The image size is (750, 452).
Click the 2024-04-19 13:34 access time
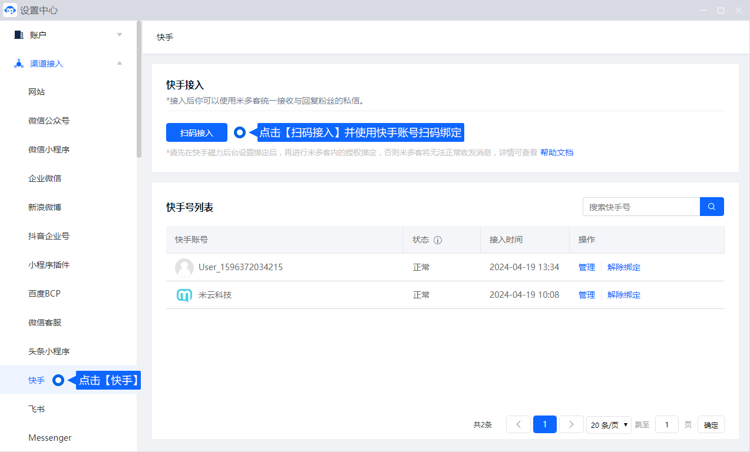[524, 267]
